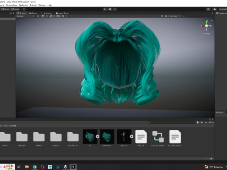This screenshot has width=227, height=170.
Task: Open the scene camera settings dropdown
Action: [167, 16]
